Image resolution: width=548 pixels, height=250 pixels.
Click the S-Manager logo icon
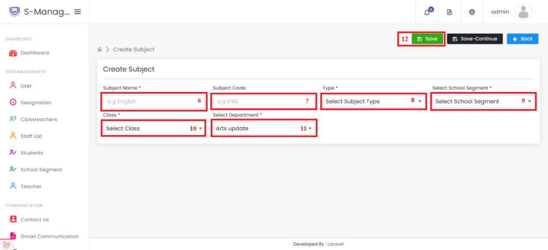14,12
